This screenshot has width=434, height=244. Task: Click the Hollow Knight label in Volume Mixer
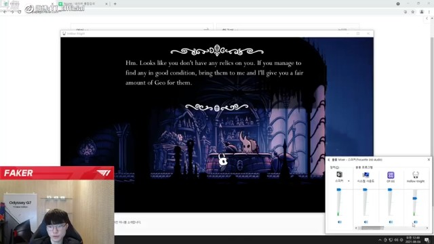416,181
